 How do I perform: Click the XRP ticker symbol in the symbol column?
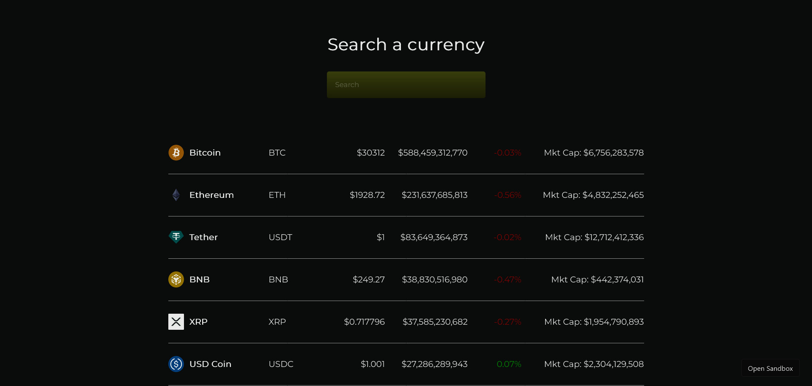277,322
